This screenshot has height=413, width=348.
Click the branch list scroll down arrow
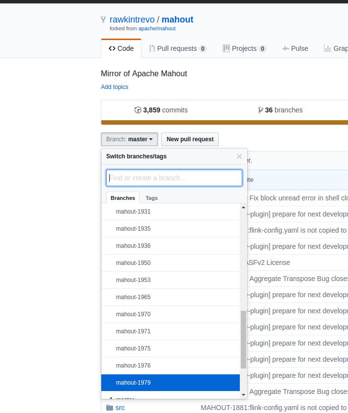(243, 395)
